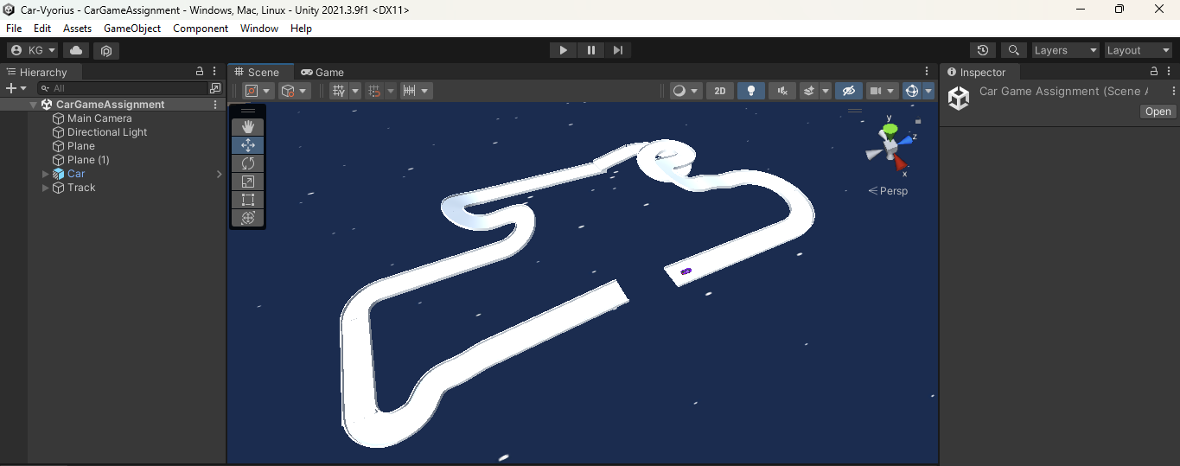Screen dimensions: 1180x466
Task: Toggle scene lighting bulb
Action: [751, 91]
